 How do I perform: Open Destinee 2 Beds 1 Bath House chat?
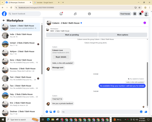click(x=21, y=113)
